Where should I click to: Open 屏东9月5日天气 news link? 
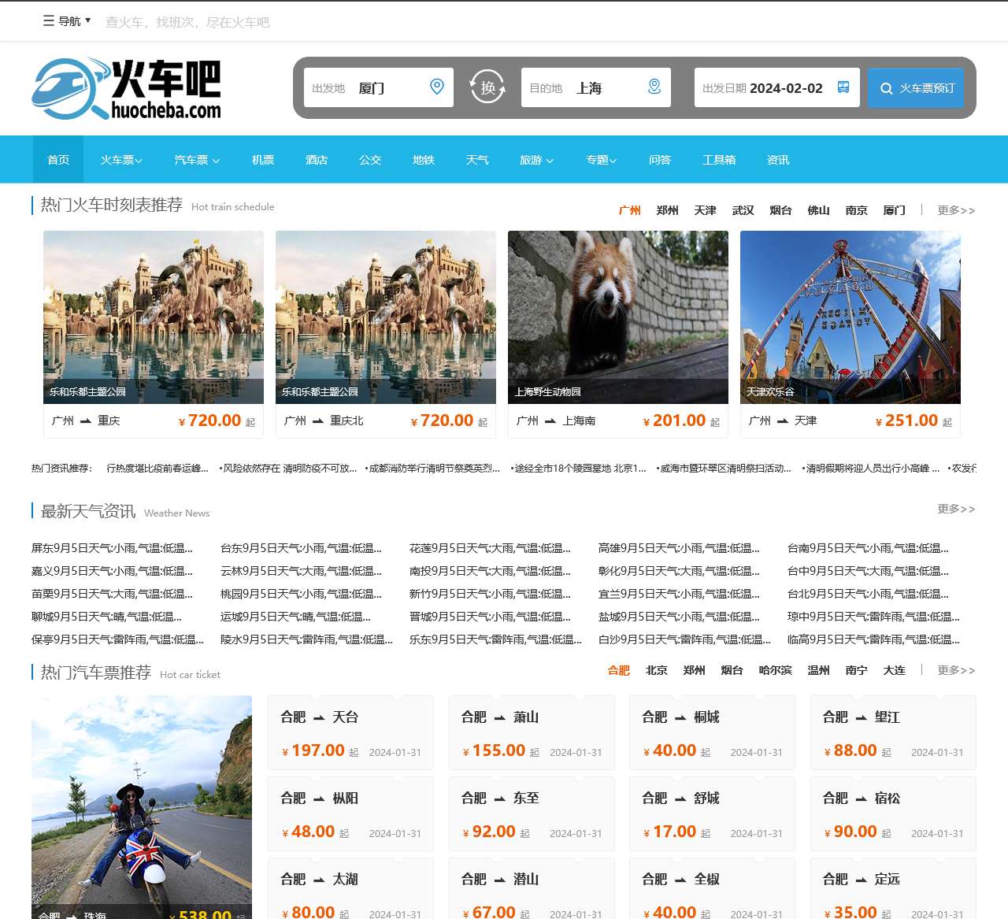pyautogui.click(x=112, y=548)
